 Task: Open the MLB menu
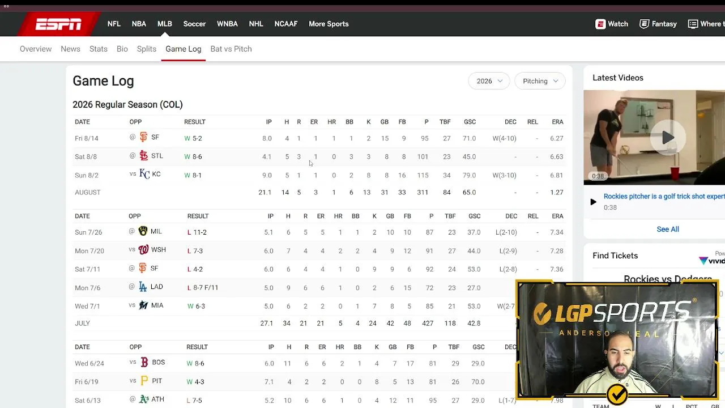(165, 24)
